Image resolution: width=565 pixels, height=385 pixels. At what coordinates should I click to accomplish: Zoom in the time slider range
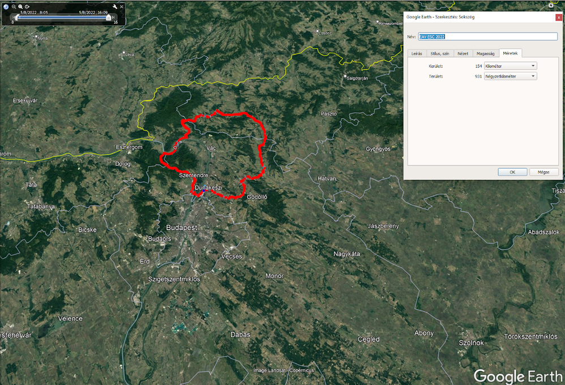pyautogui.click(x=20, y=7)
